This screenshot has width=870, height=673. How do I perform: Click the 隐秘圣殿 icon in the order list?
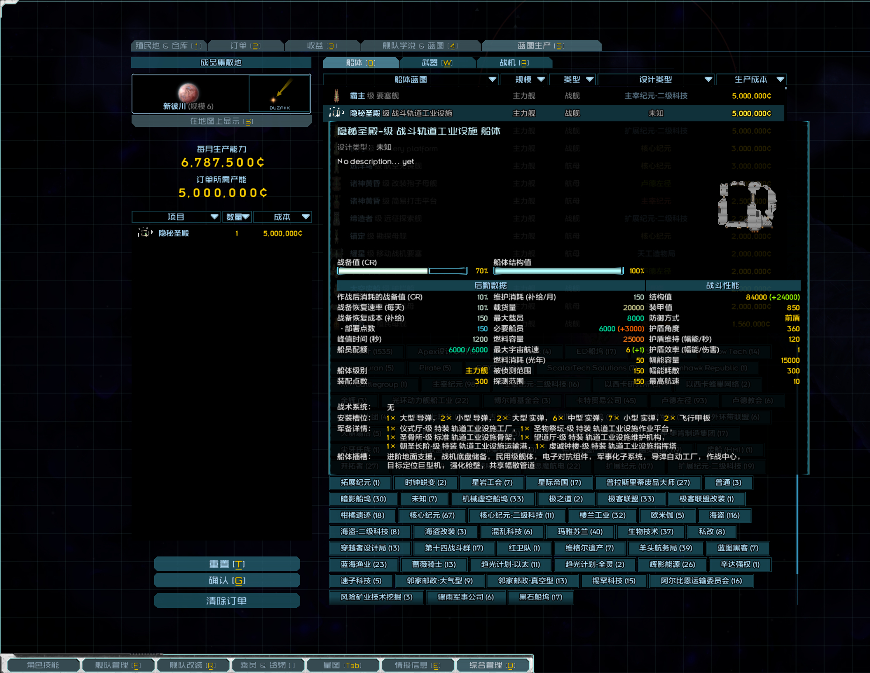[145, 233]
